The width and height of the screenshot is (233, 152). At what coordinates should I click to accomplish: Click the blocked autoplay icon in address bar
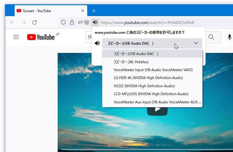pyautogui.click(x=87, y=22)
